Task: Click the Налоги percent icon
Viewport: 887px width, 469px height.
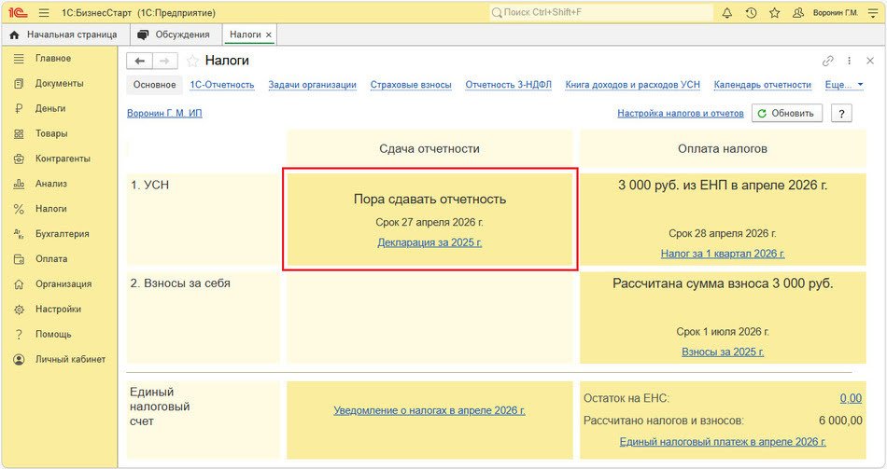Action: (x=19, y=209)
